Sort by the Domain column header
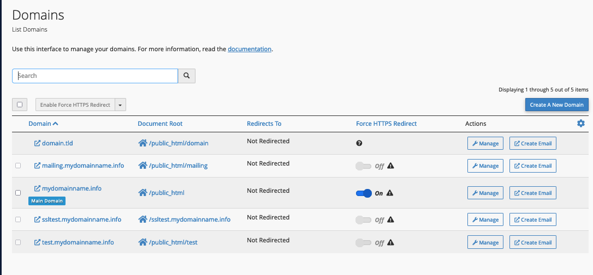593x275 pixels. click(40, 124)
